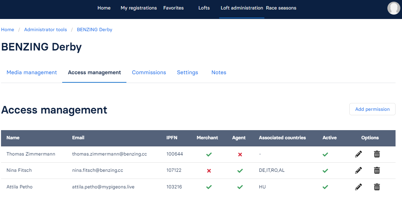
Task: Edit Thomas Zimmermann's permission with pencil icon
Action: [359, 154]
